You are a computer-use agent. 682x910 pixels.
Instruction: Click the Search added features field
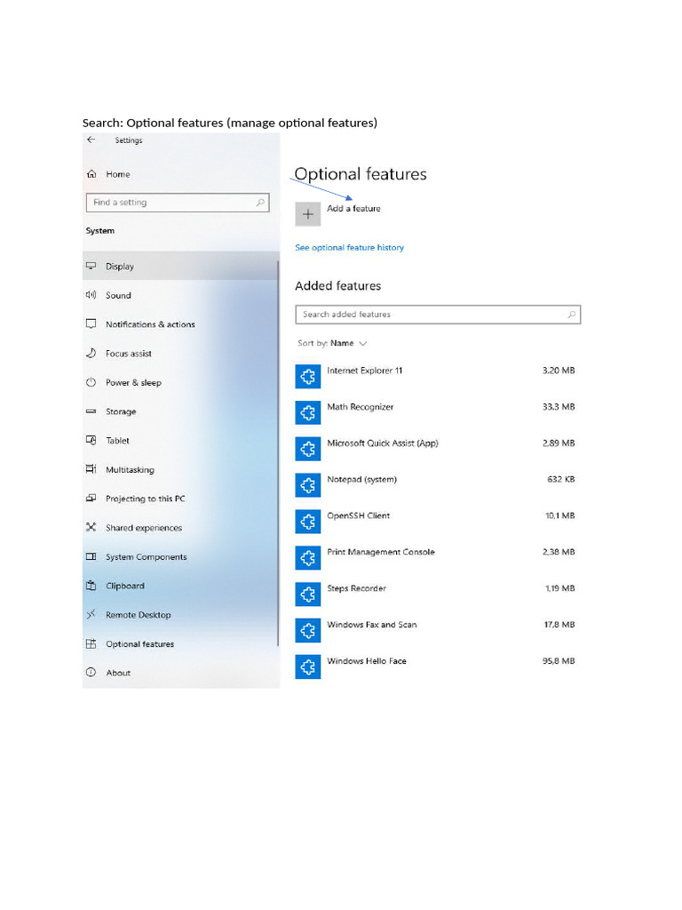[438, 314]
